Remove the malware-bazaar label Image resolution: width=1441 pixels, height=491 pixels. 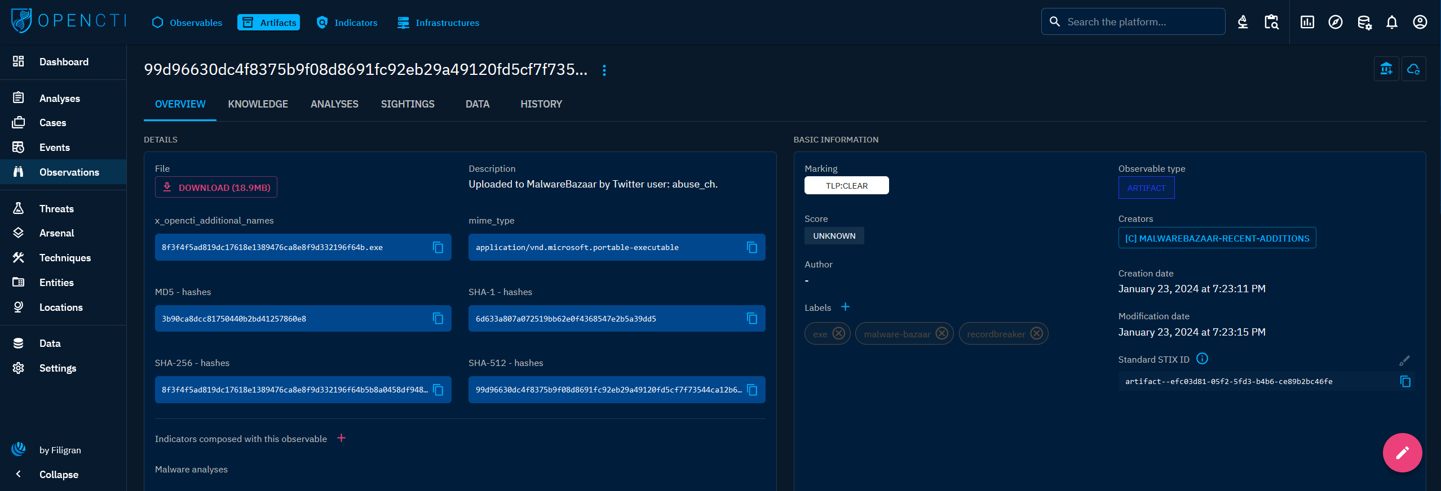pos(941,334)
